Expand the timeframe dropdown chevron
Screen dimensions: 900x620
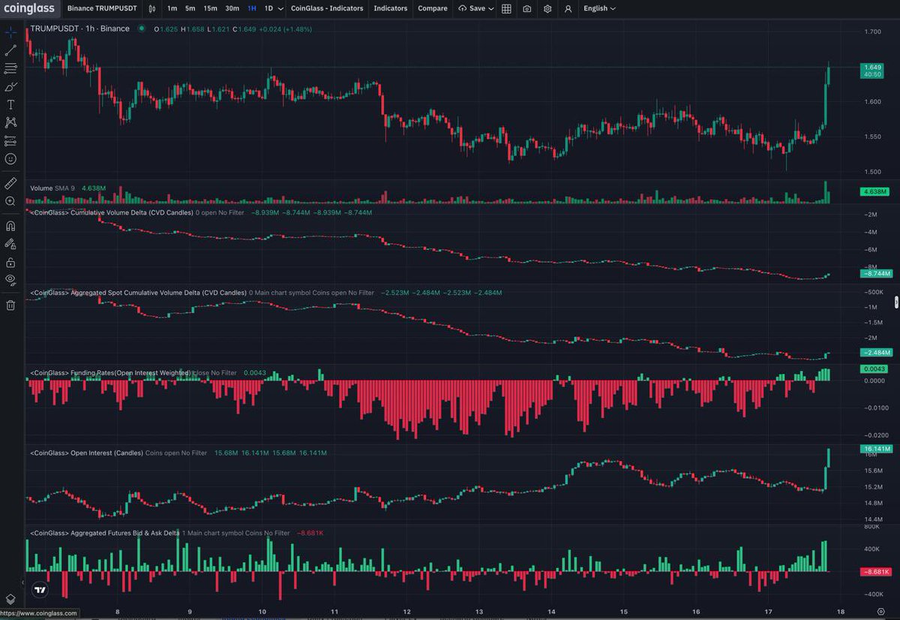[280, 8]
